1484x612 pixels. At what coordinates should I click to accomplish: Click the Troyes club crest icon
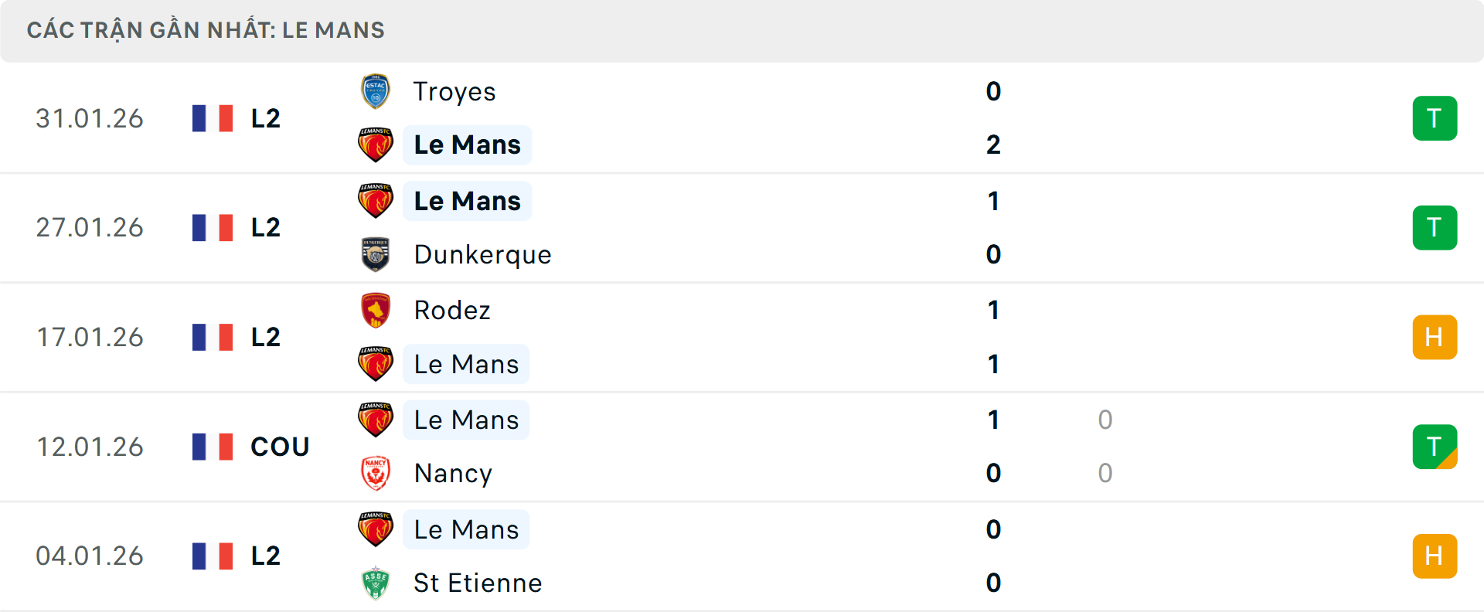[x=376, y=91]
